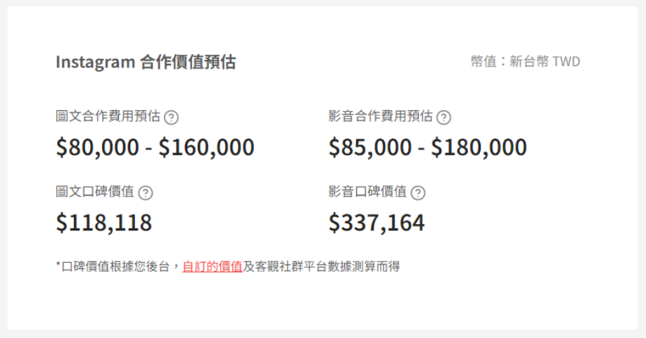Show tooltip icon next to 圖文口碑價值

146,193
